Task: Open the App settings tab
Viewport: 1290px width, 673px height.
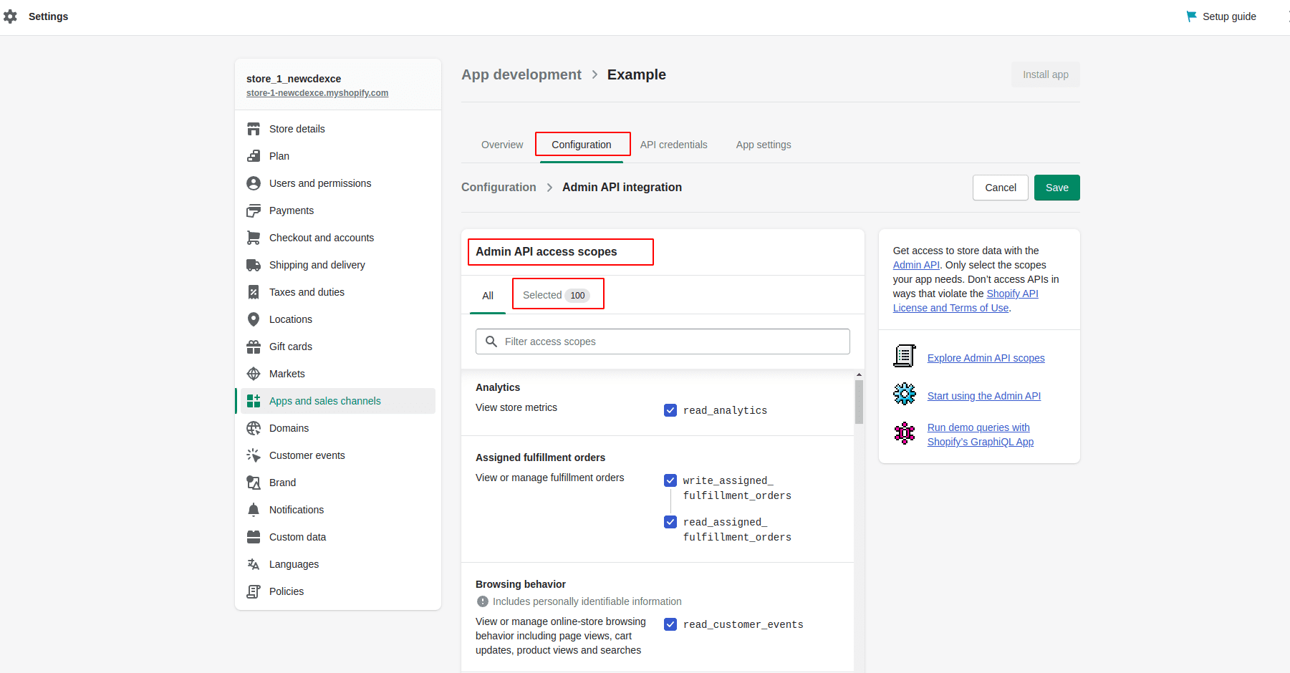Action: pyautogui.click(x=764, y=145)
